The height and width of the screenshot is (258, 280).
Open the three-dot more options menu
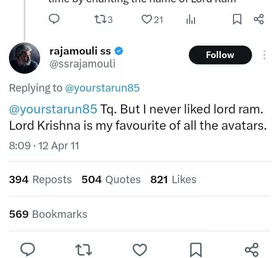(x=264, y=55)
